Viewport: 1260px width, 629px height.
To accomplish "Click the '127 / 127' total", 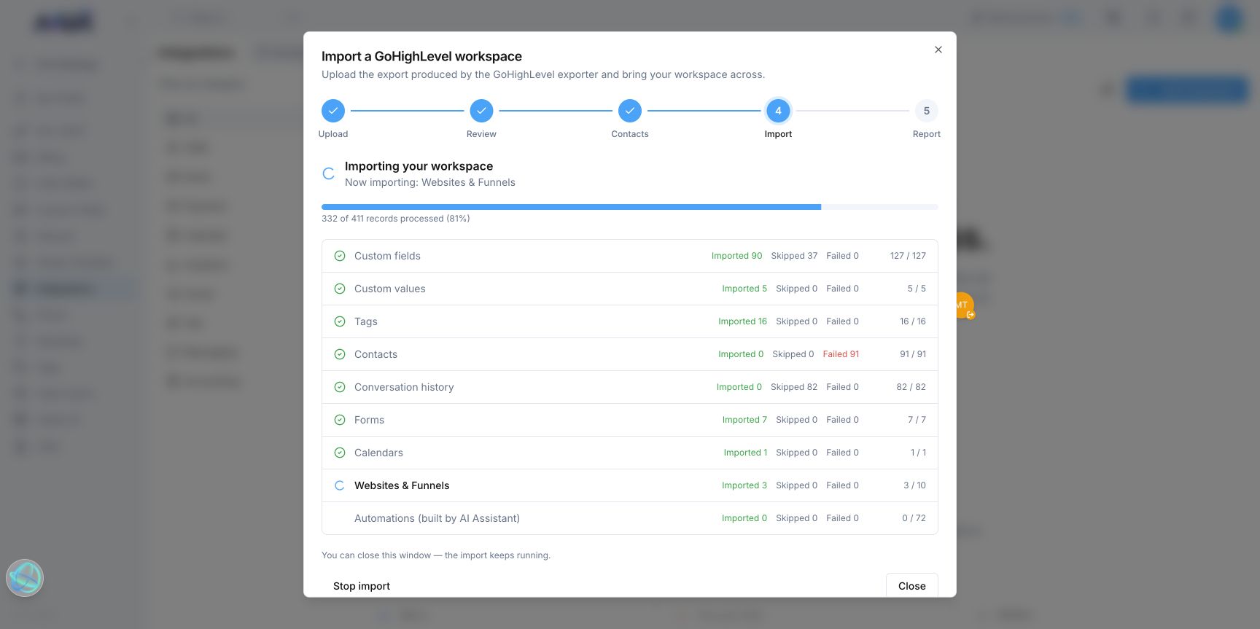I will [x=908, y=256].
